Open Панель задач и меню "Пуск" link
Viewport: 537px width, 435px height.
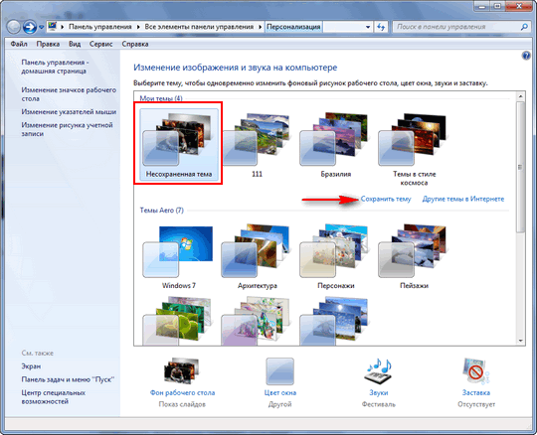click(68, 379)
